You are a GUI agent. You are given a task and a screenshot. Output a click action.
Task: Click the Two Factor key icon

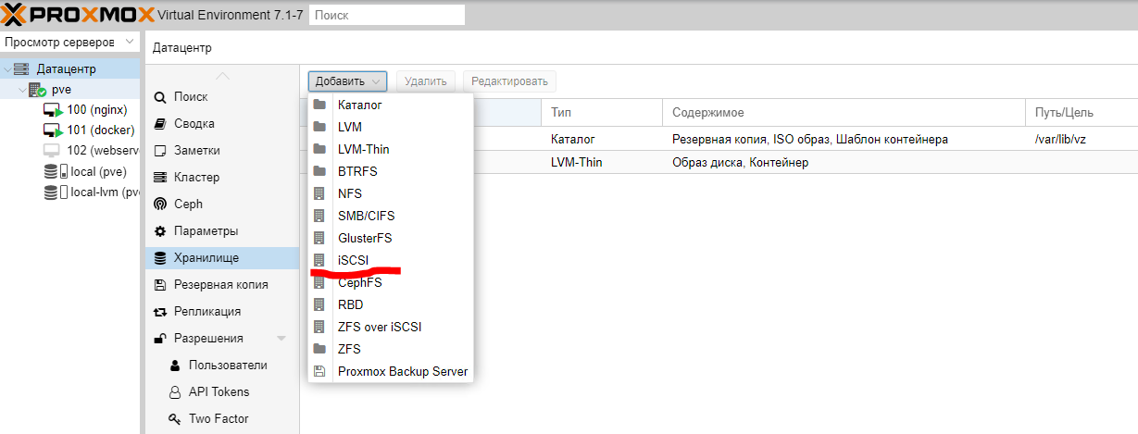click(175, 418)
